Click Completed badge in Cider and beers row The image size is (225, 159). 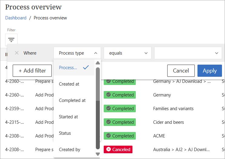point(120,122)
